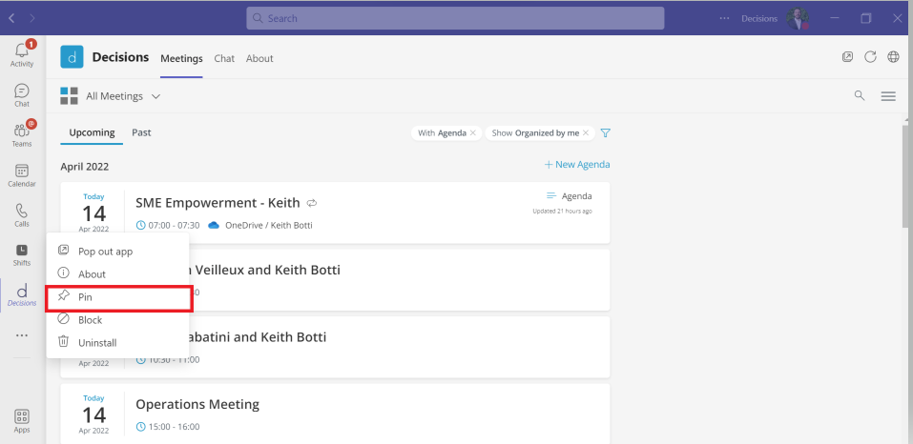This screenshot has height=444, width=913.
Task: Select About in the context menu
Action: (x=117, y=273)
